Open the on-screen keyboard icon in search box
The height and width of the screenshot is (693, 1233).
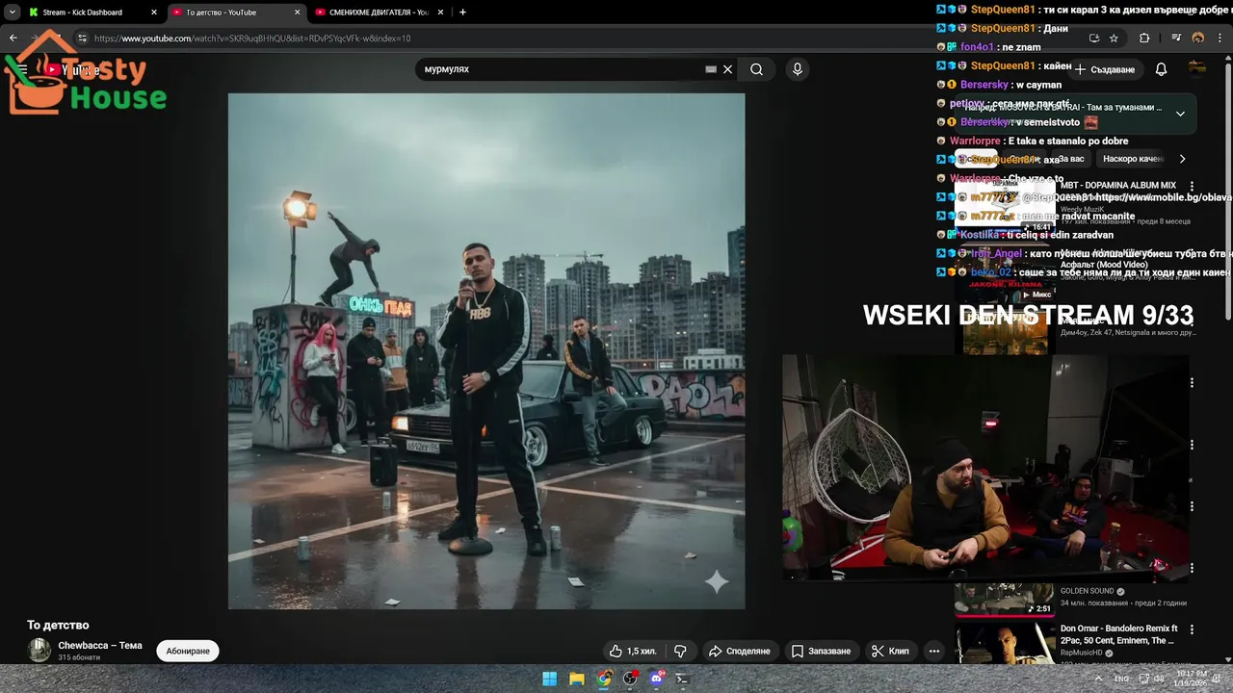711,69
